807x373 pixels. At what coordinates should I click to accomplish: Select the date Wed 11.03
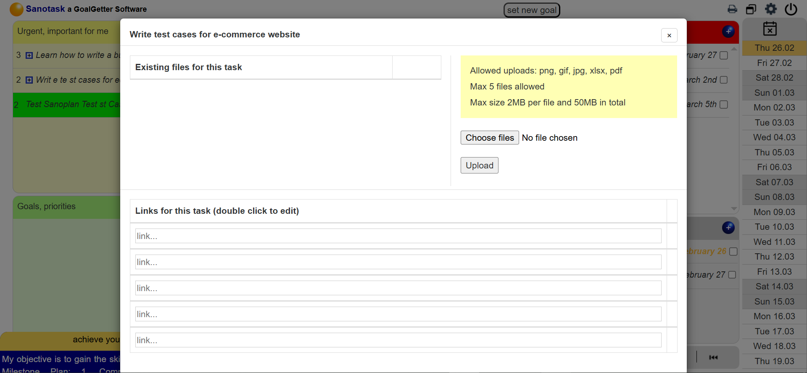pos(774,242)
